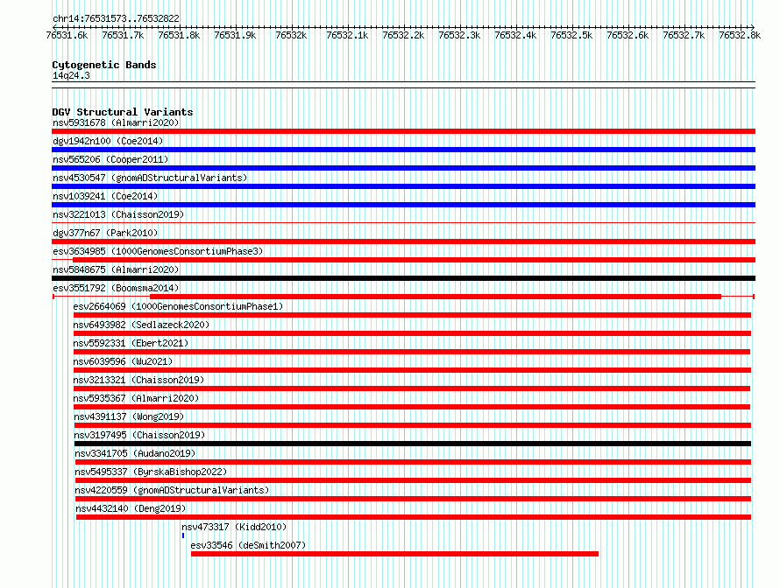Viewport: 780px width, 588px height.
Task: Open esv3634985 (1000GenomesConsortiumPhase3) label
Action: [x=158, y=251]
